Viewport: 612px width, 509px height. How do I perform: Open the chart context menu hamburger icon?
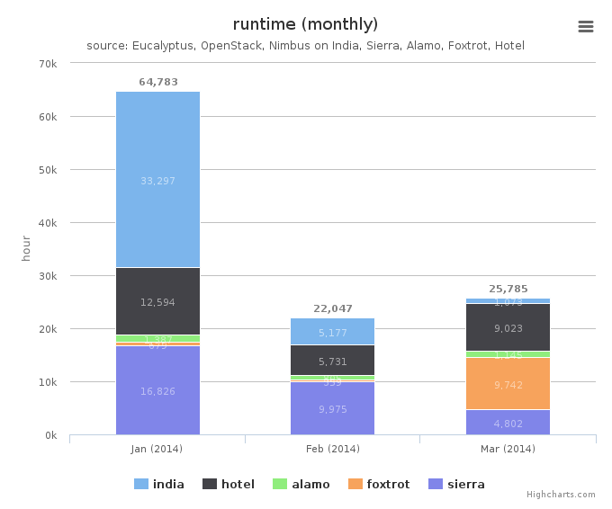tap(586, 26)
